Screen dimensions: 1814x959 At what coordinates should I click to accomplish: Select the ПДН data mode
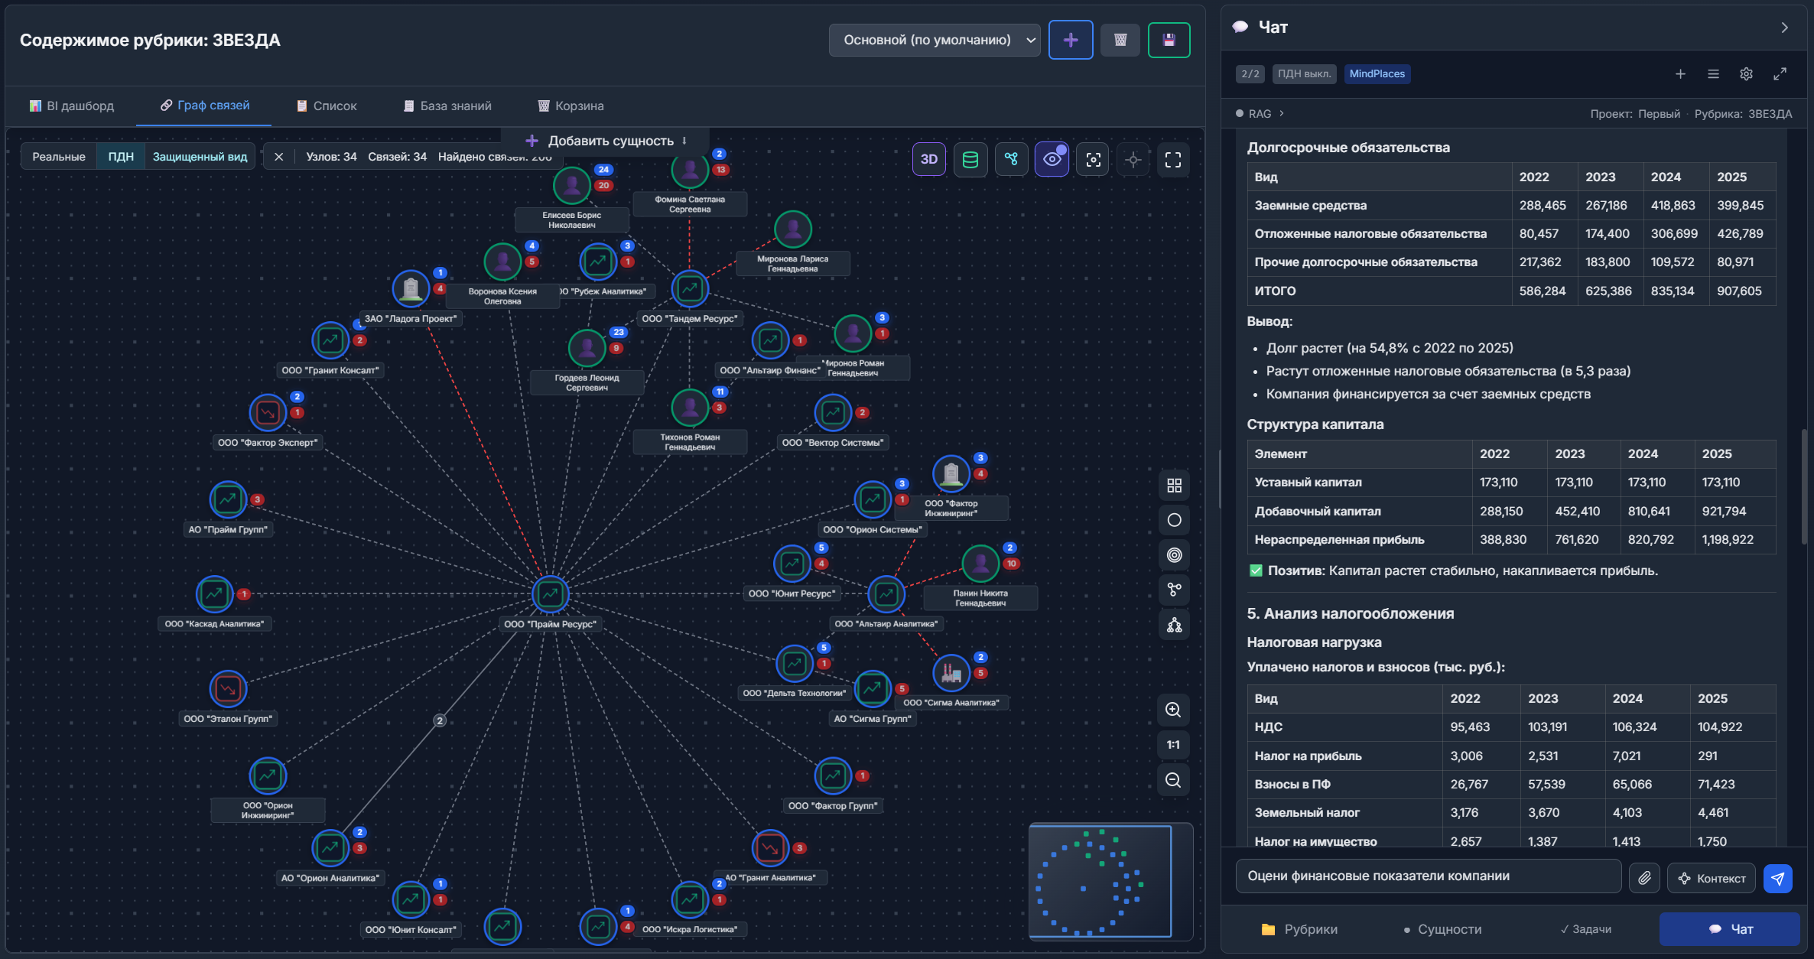(121, 157)
